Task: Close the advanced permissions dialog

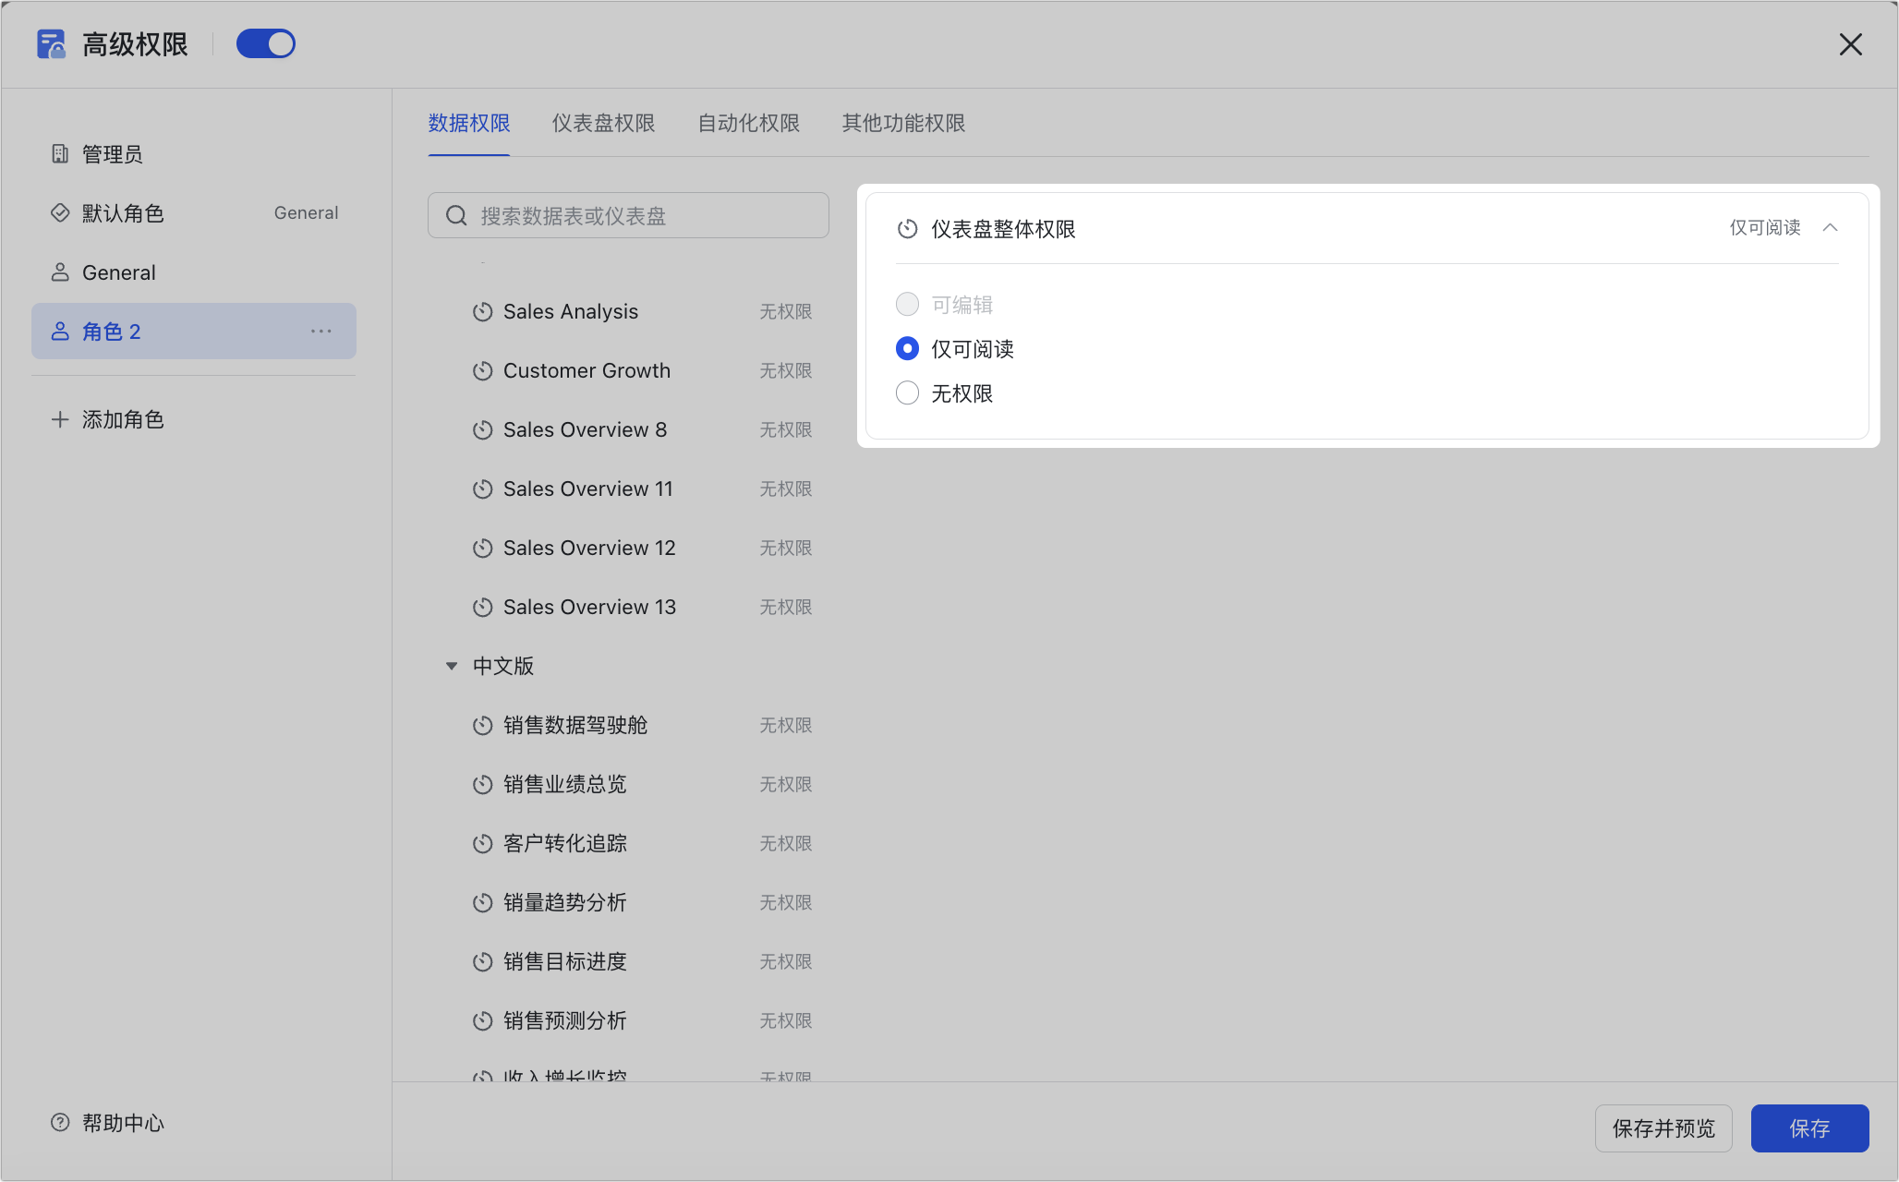Action: [1850, 44]
